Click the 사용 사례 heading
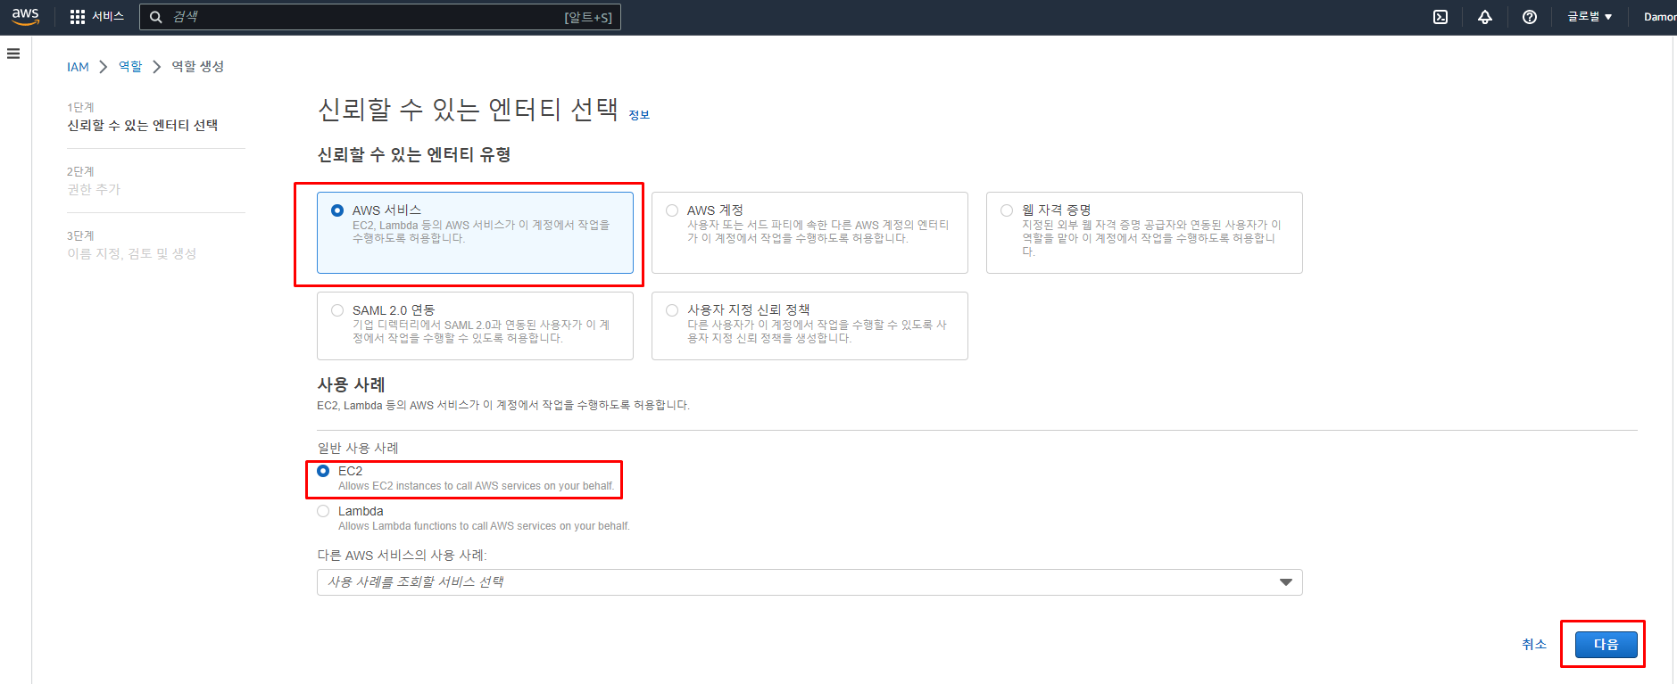This screenshot has width=1677, height=684. (351, 384)
